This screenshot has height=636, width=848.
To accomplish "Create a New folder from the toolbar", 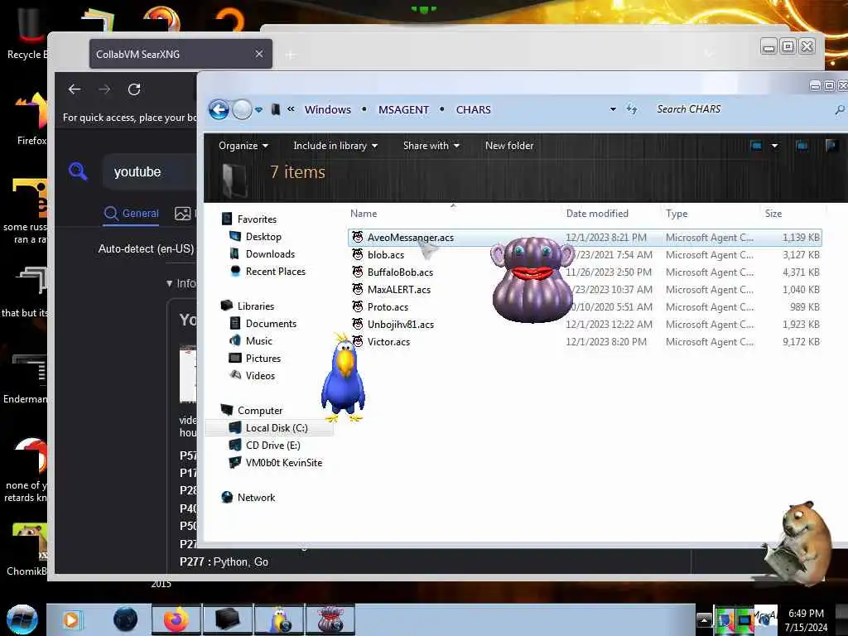I will pyautogui.click(x=509, y=146).
